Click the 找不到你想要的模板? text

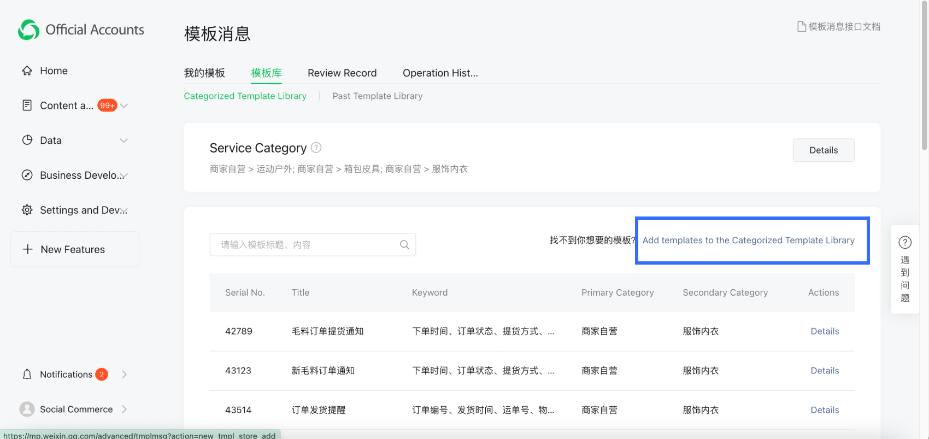click(592, 240)
